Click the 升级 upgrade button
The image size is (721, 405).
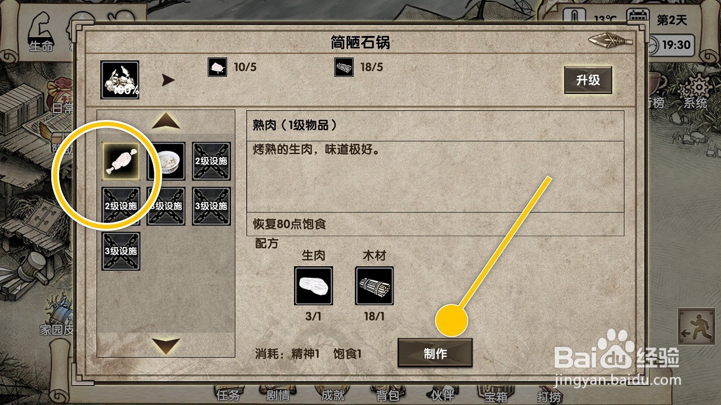point(588,80)
